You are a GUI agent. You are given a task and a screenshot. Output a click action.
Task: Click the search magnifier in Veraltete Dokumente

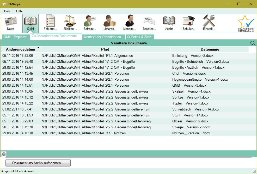[253, 43]
